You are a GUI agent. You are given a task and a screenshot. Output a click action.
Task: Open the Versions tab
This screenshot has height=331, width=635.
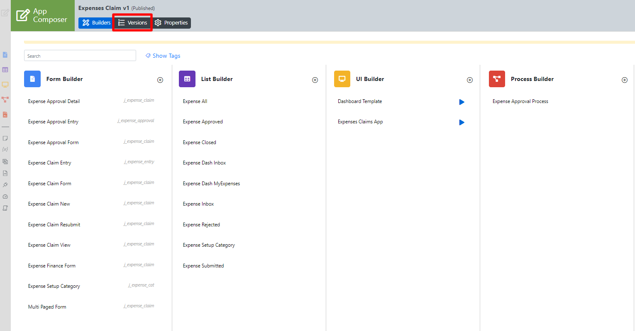[x=133, y=23]
